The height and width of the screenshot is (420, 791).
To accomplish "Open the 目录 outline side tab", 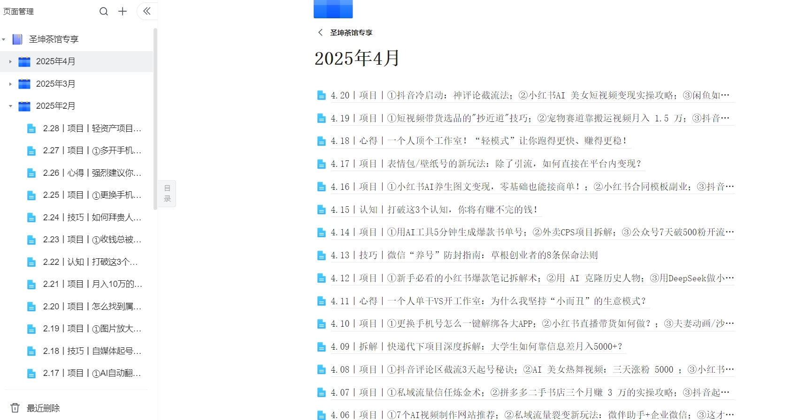I will [x=167, y=194].
